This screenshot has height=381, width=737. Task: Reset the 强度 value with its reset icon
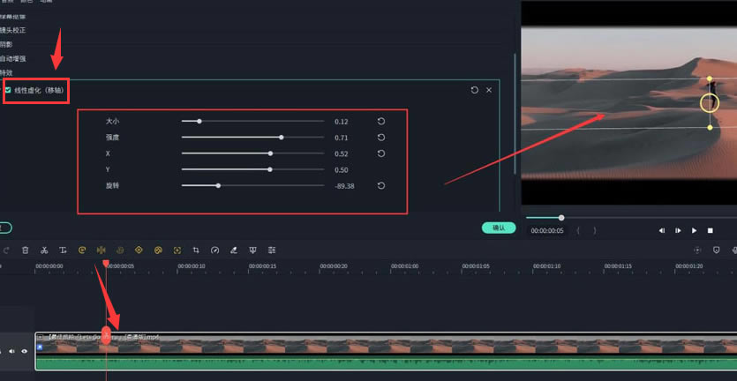(x=381, y=138)
